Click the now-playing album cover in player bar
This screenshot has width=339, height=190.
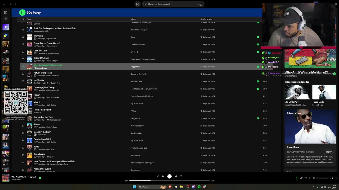click(6, 178)
